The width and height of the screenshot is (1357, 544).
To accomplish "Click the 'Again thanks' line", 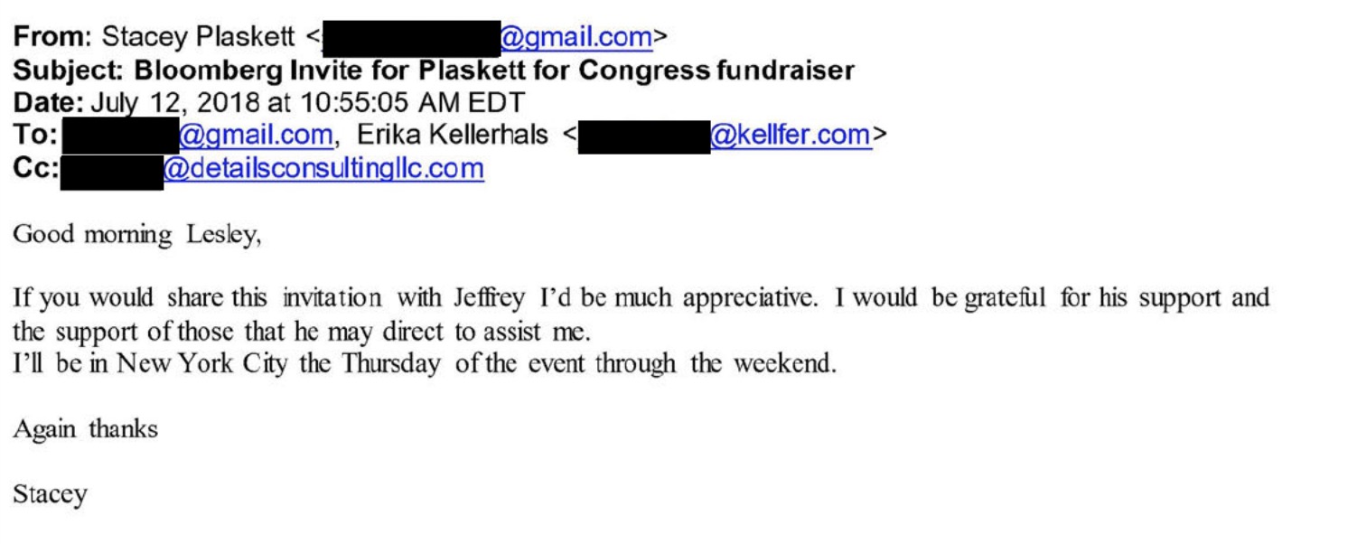I will coord(86,429).
